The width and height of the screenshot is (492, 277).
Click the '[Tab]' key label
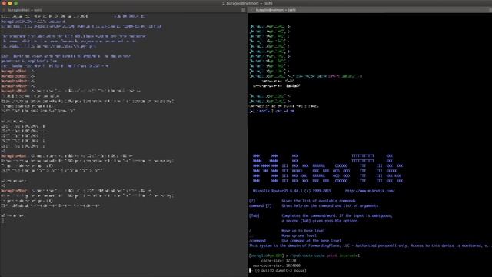tap(254, 215)
